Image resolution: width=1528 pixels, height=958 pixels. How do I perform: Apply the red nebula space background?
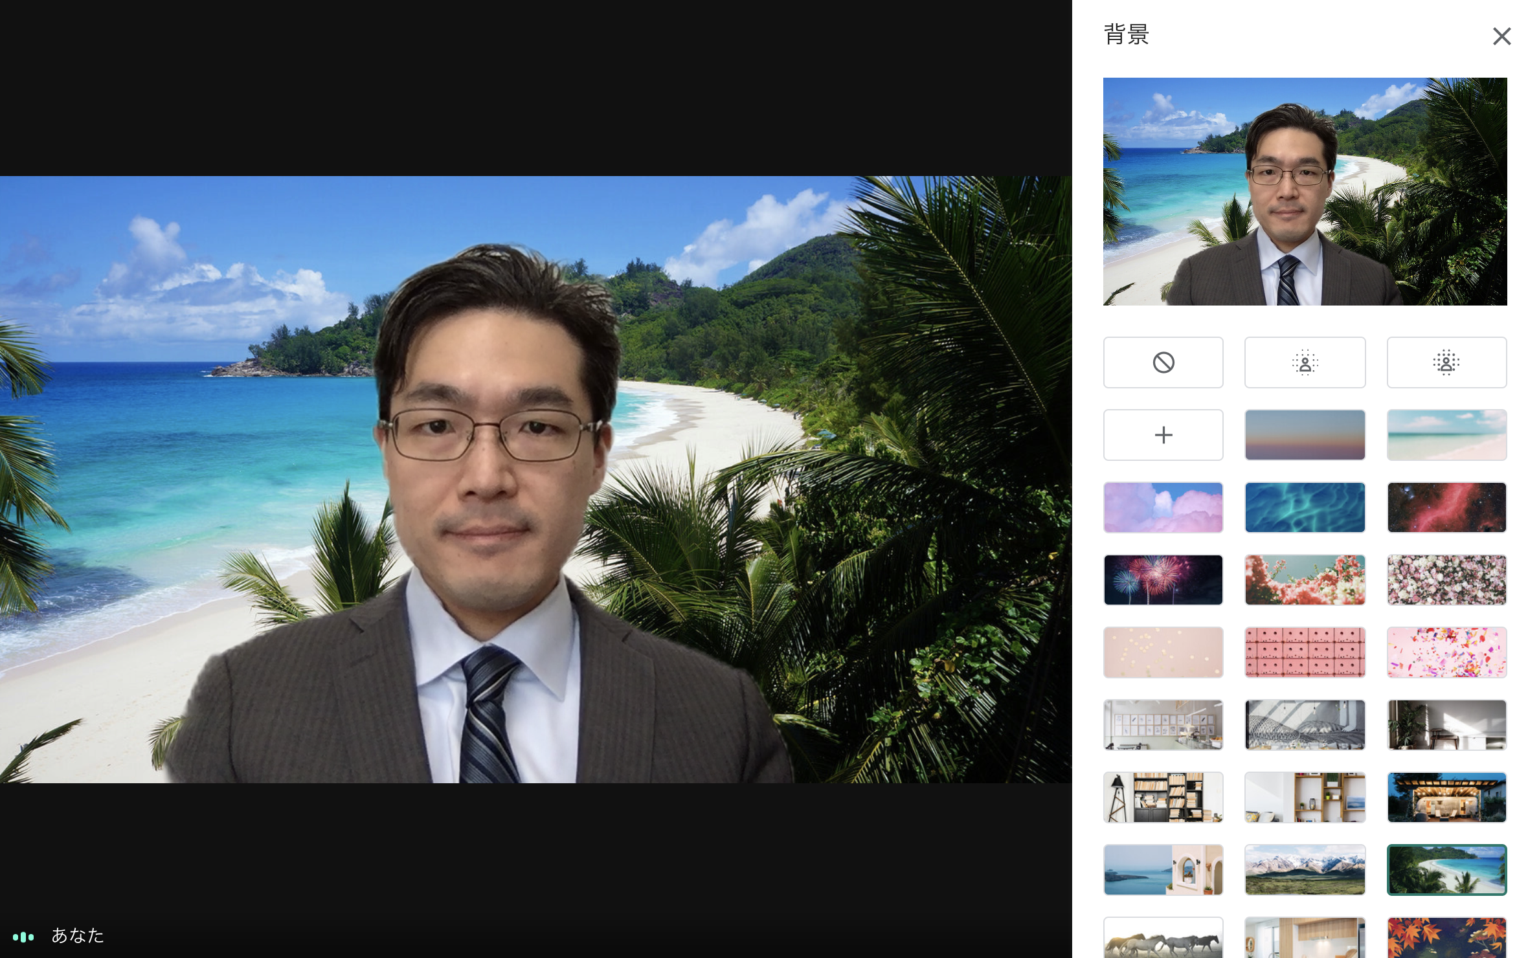[1447, 507]
